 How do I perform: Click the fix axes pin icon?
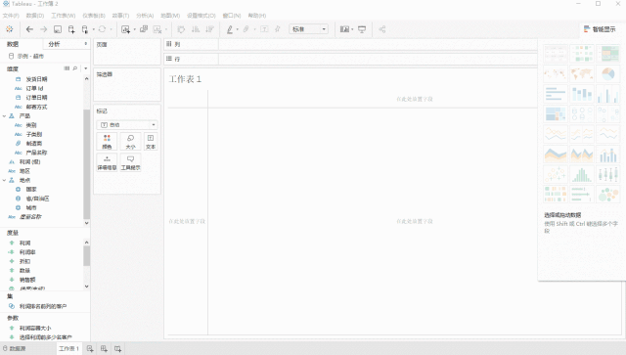coord(278,29)
